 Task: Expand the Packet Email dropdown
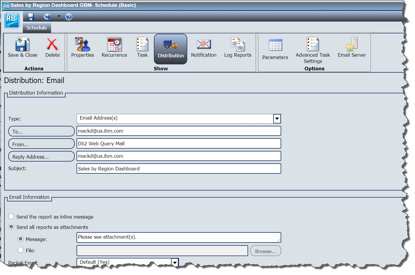pyautogui.click(x=175, y=262)
